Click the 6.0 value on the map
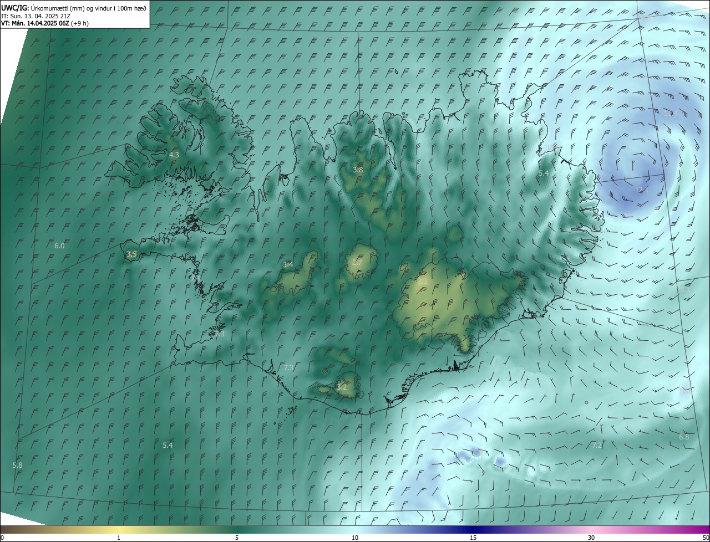 pyautogui.click(x=59, y=246)
